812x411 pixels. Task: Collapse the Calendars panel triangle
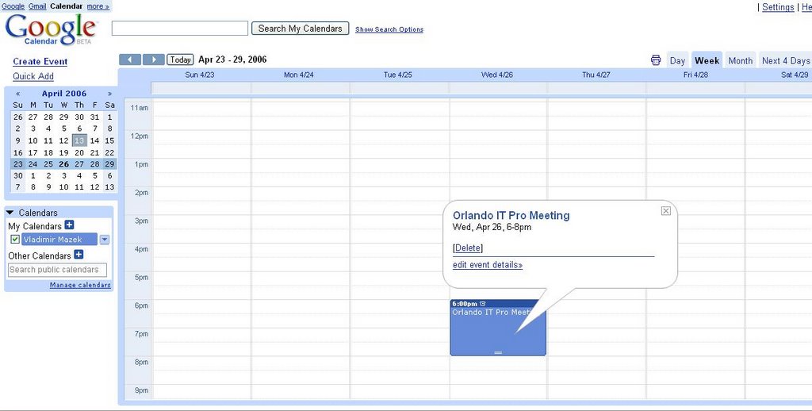point(10,213)
